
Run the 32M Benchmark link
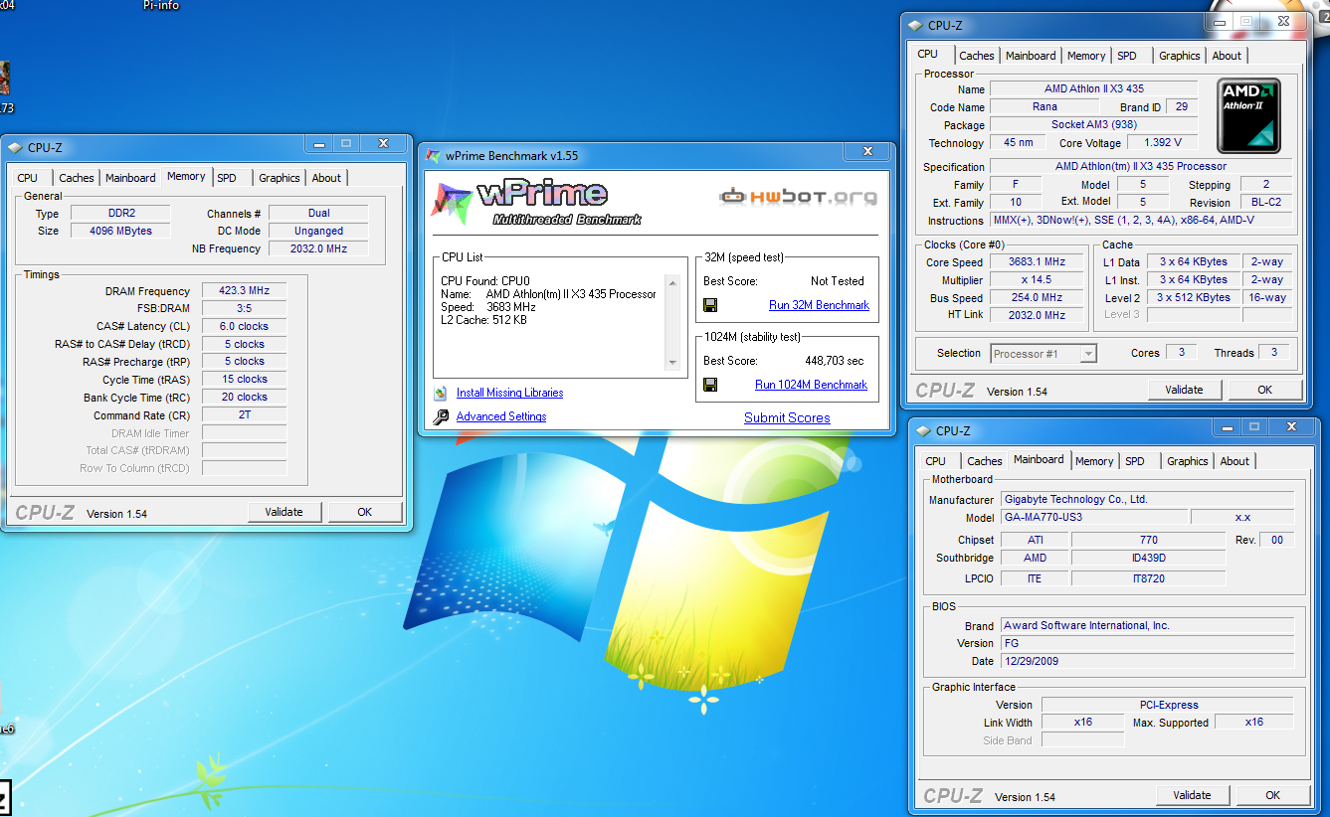coord(819,305)
